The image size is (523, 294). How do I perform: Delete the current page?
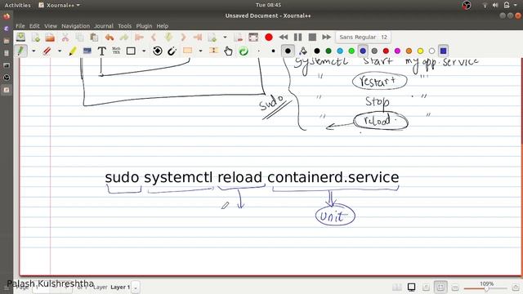(x=238, y=37)
